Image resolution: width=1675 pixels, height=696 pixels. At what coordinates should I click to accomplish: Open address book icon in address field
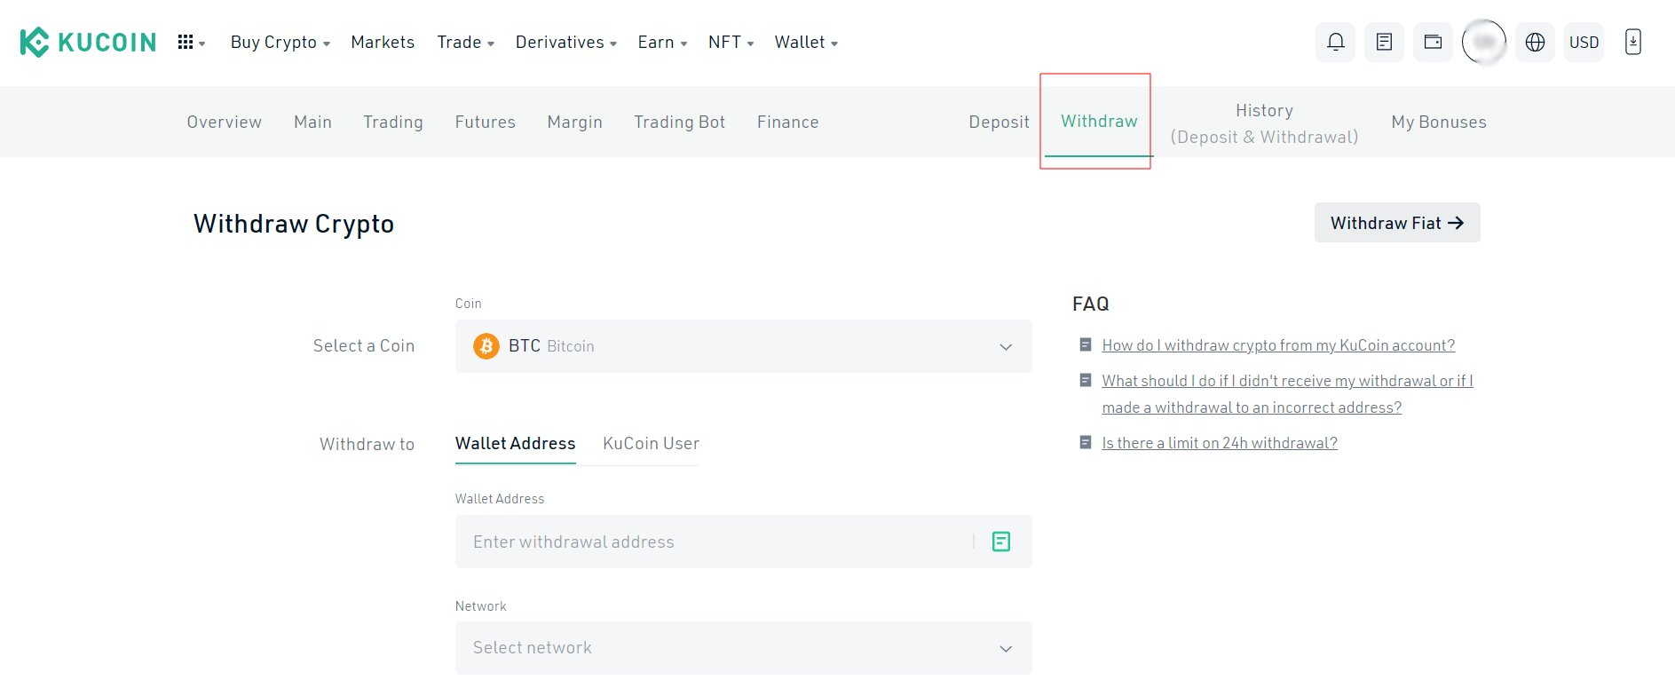[x=1000, y=542]
